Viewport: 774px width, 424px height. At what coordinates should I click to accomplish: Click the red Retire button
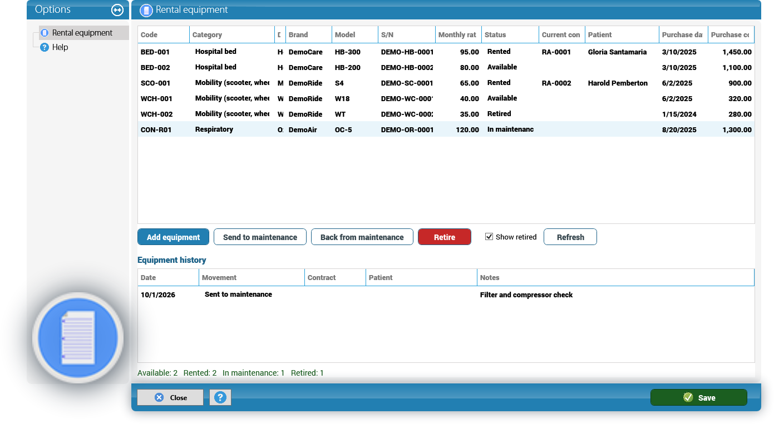445,237
